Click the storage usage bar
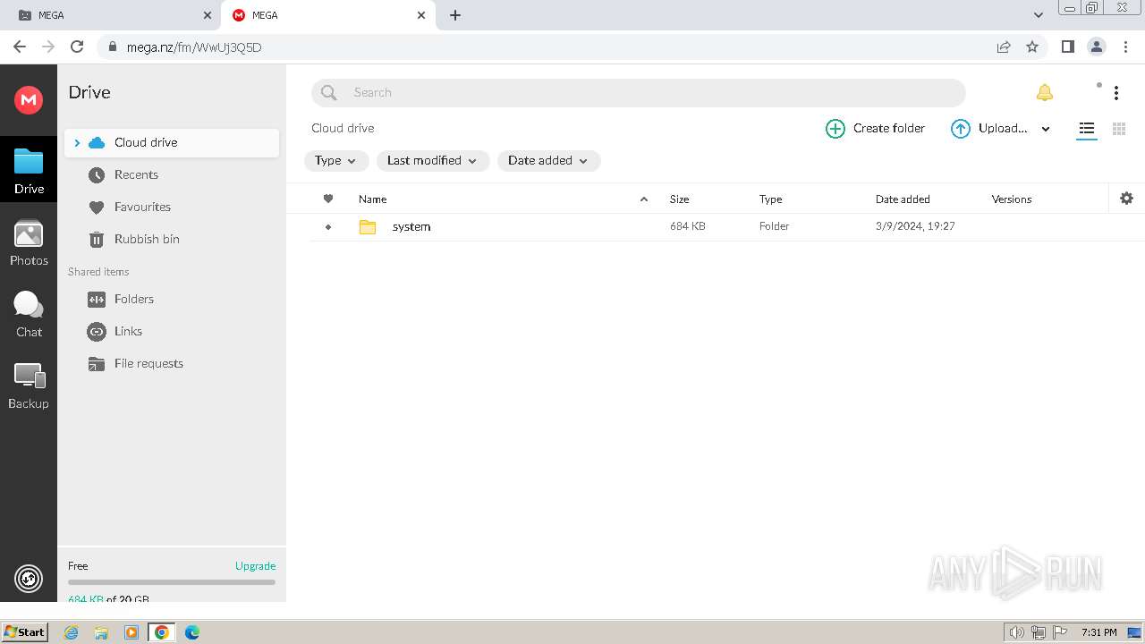1145x644 pixels. 172,582
